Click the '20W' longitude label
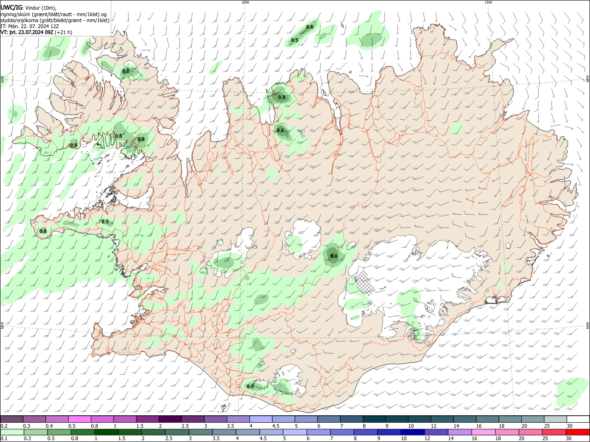590x442 pixels. (245, 2)
